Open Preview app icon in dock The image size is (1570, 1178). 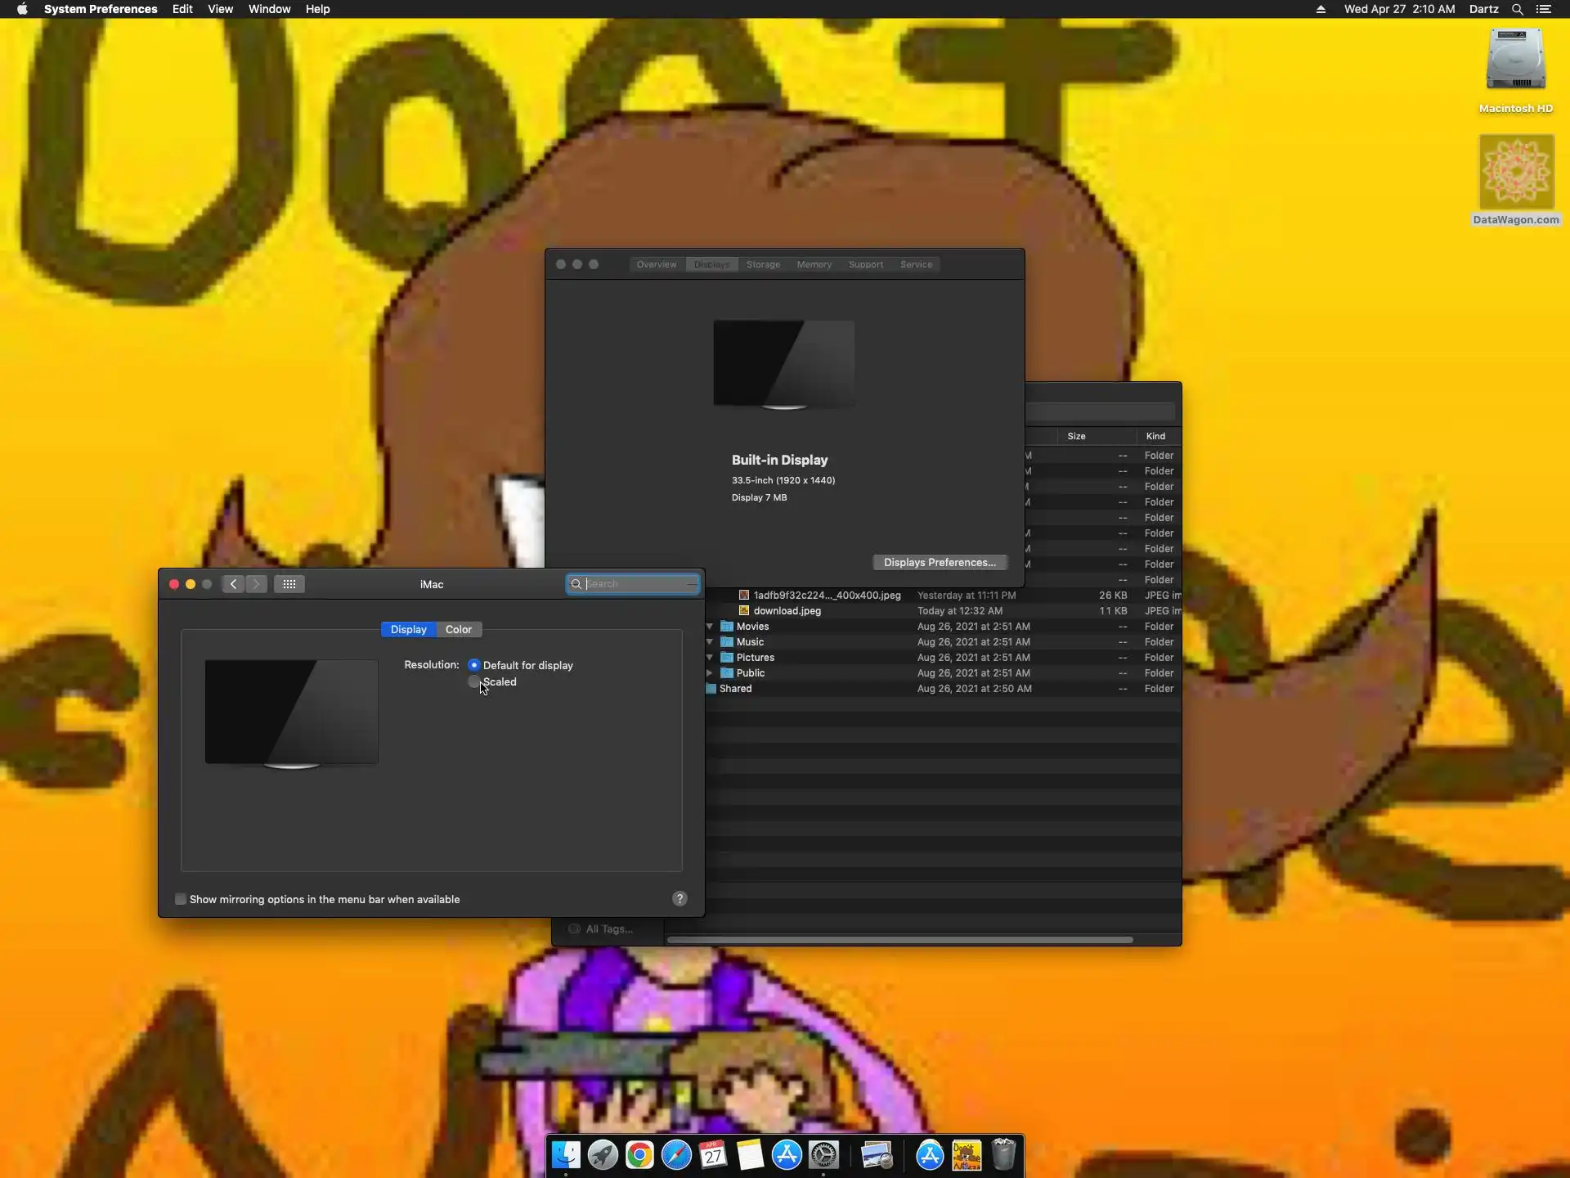pyautogui.click(x=877, y=1155)
